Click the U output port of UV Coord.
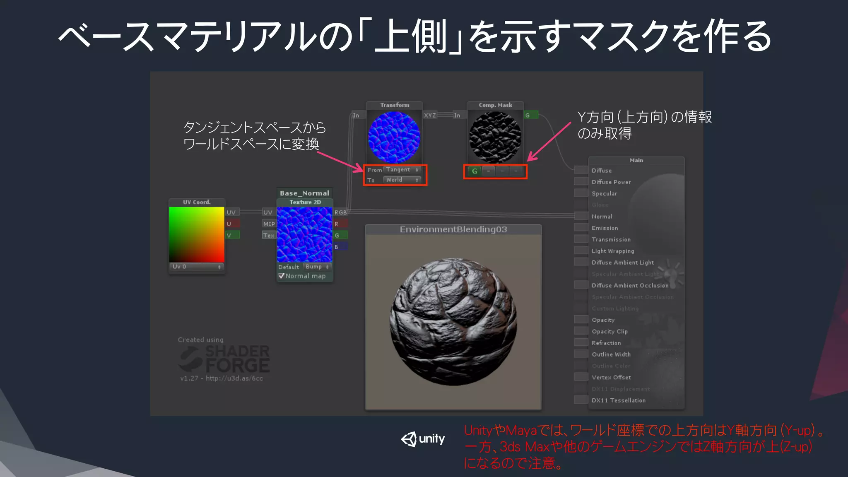 tap(232, 224)
